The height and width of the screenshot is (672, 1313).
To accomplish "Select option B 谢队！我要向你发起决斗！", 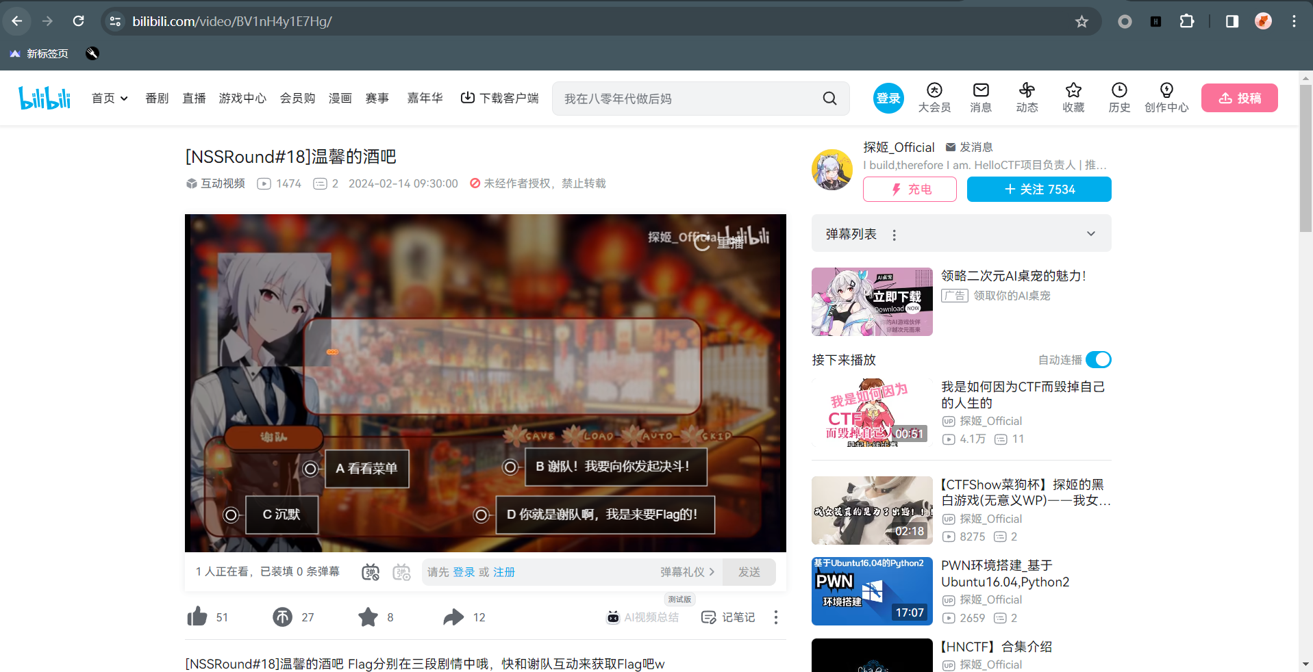I will coord(616,467).
